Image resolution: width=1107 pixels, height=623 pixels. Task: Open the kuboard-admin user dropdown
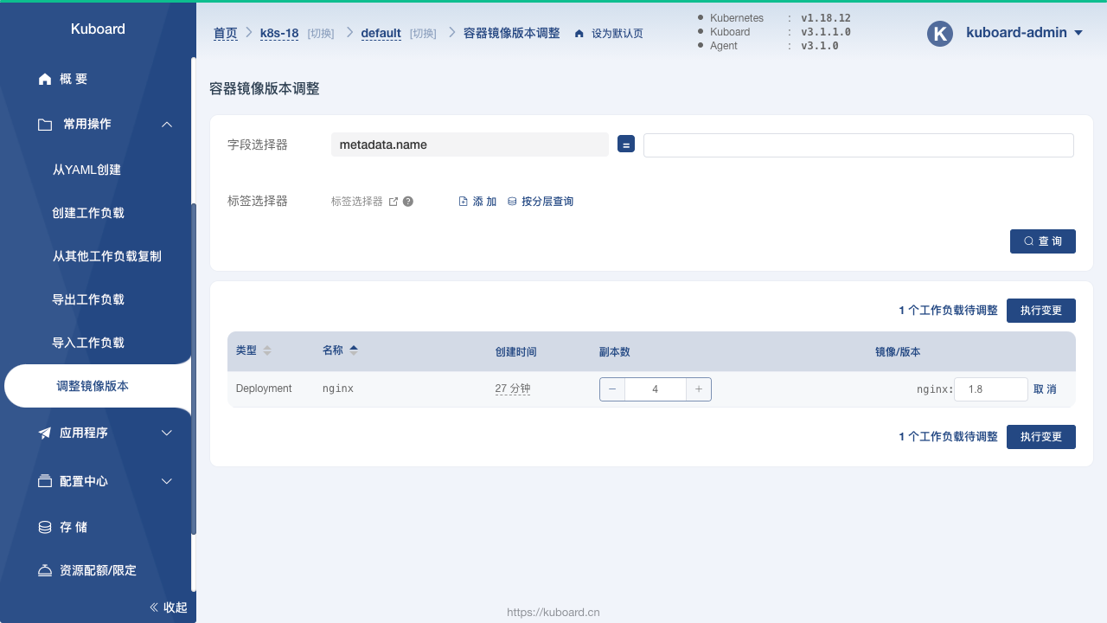pyautogui.click(x=1024, y=33)
